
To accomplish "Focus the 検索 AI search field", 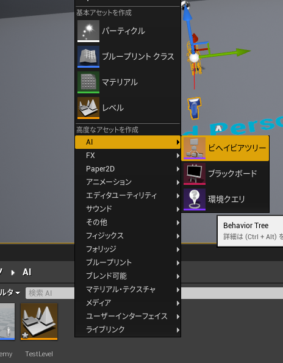I will [x=51, y=293].
